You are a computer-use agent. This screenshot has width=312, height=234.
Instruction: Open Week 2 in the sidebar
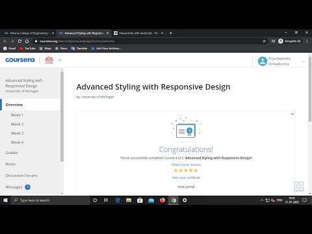(x=17, y=124)
